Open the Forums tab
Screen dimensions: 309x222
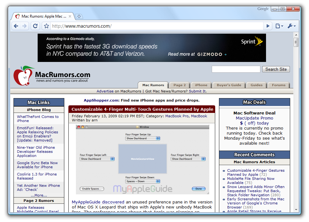pos(278,85)
